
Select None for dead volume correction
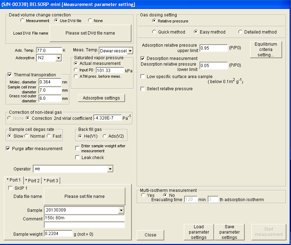[x=90, y=20]
